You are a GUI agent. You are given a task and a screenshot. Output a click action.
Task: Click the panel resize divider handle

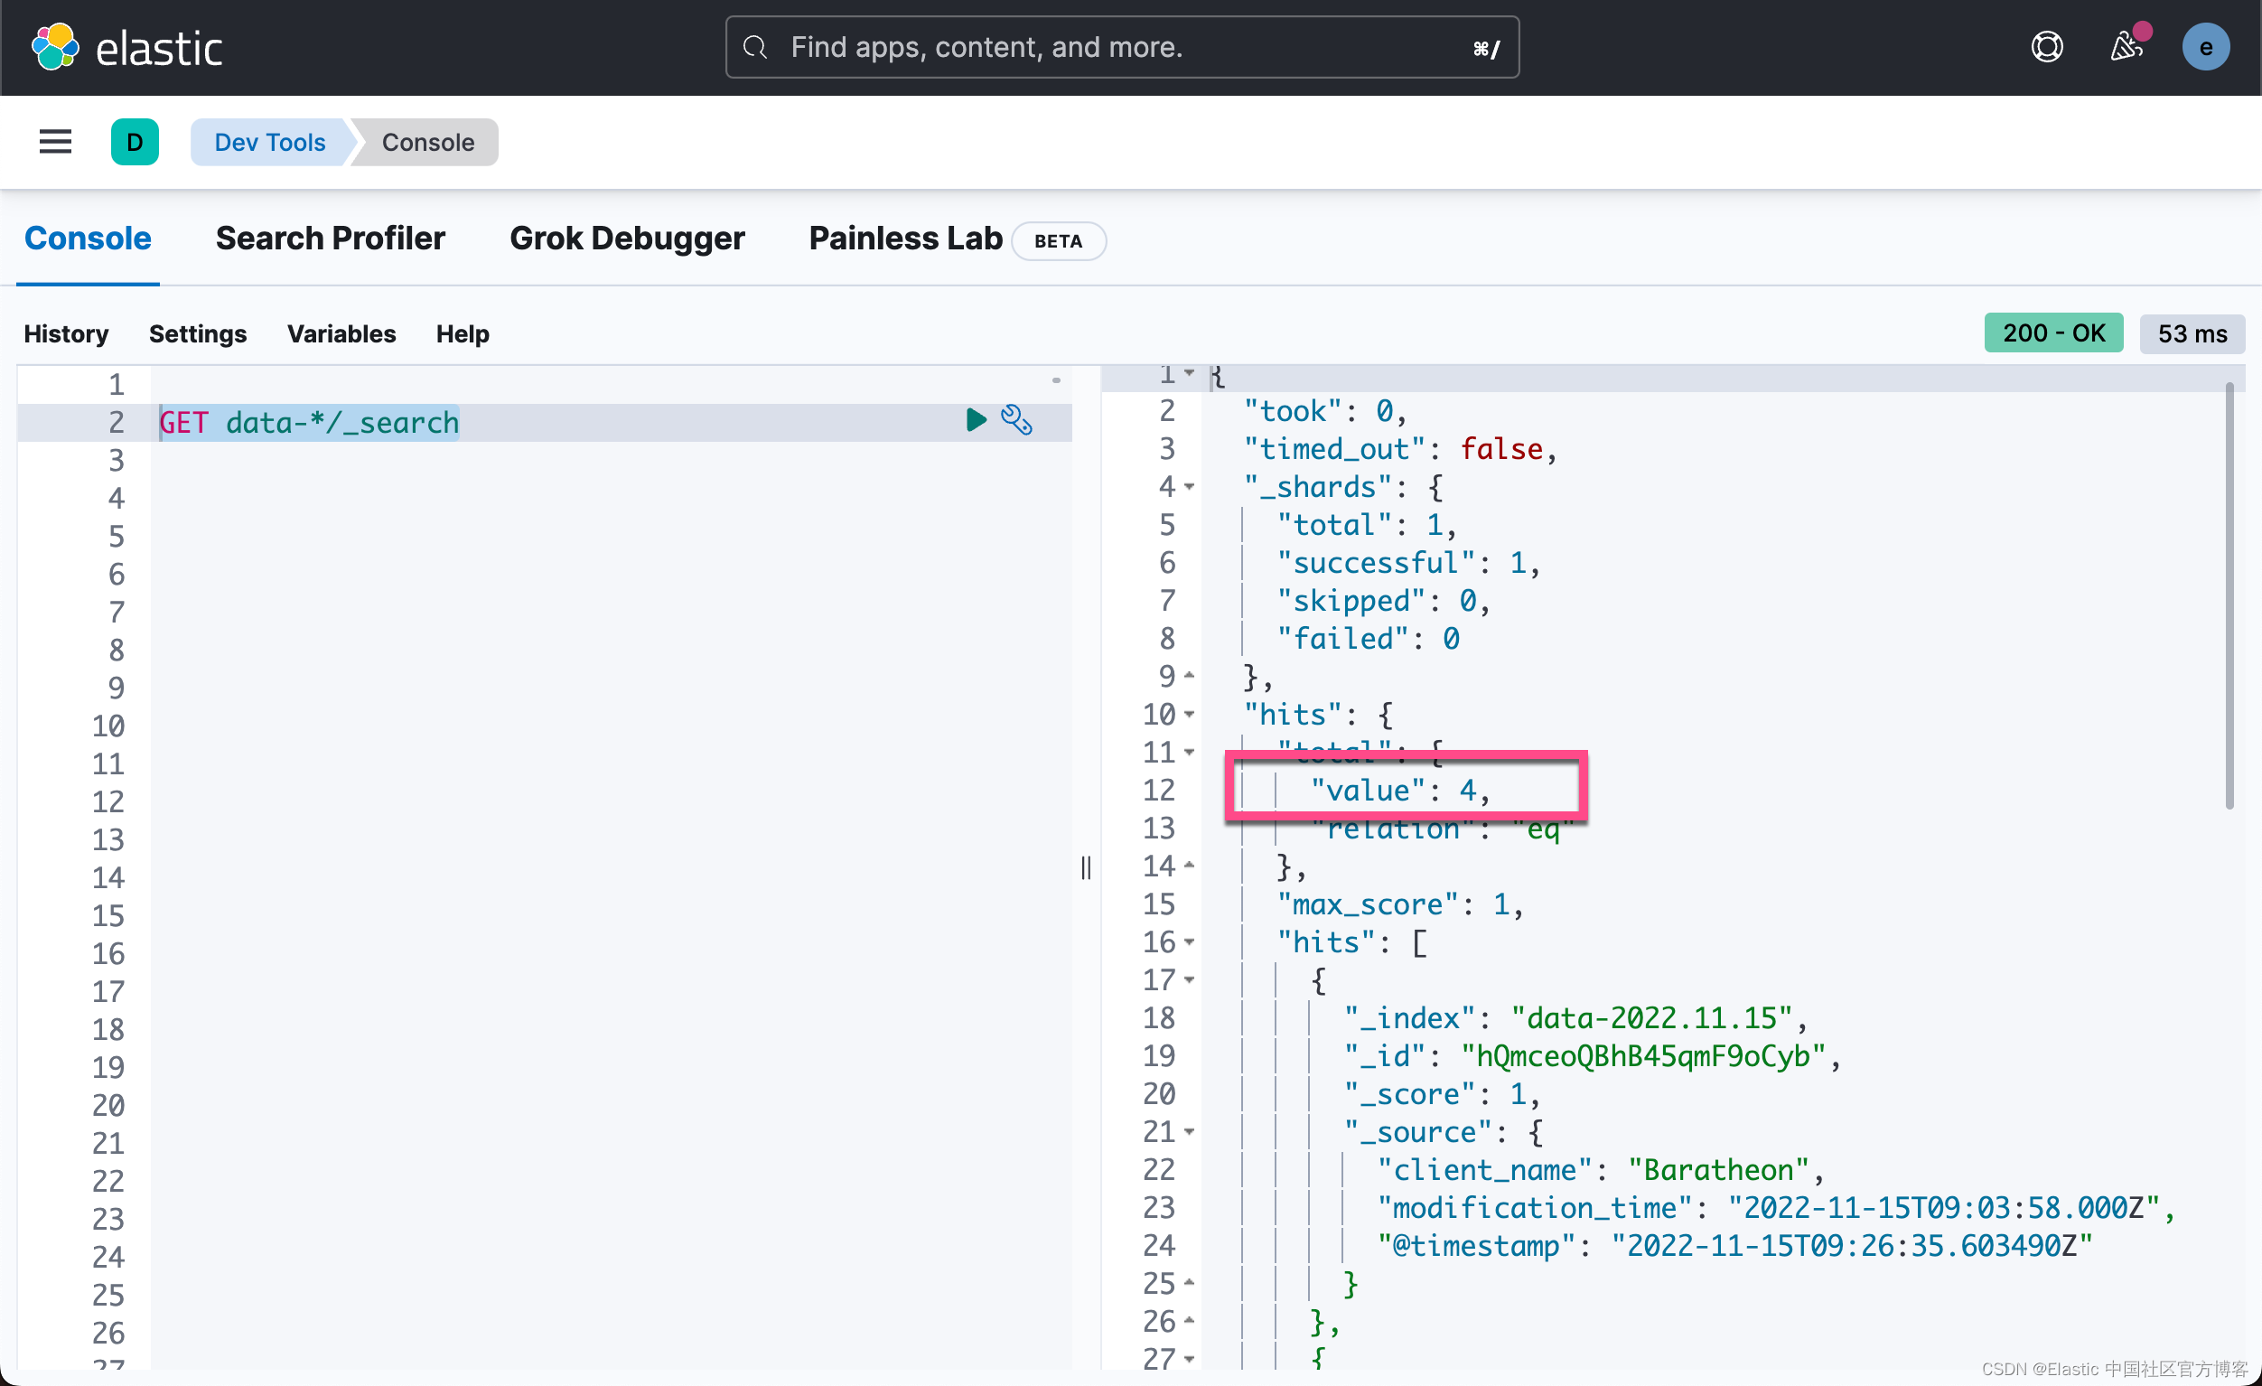click(1086, 868)
